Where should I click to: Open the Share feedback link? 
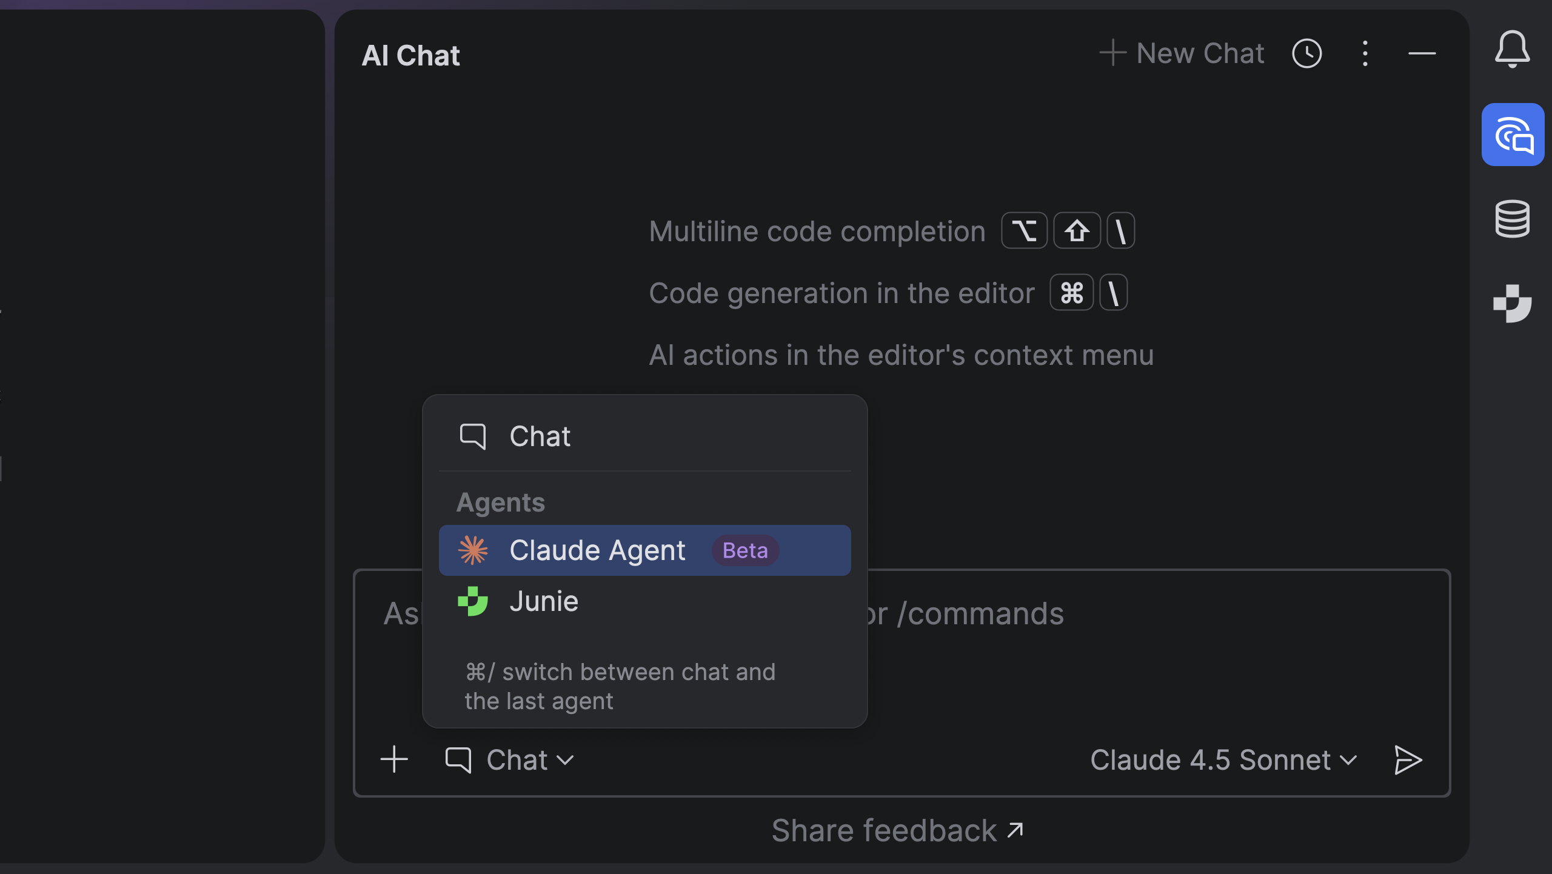click(897, 830)
